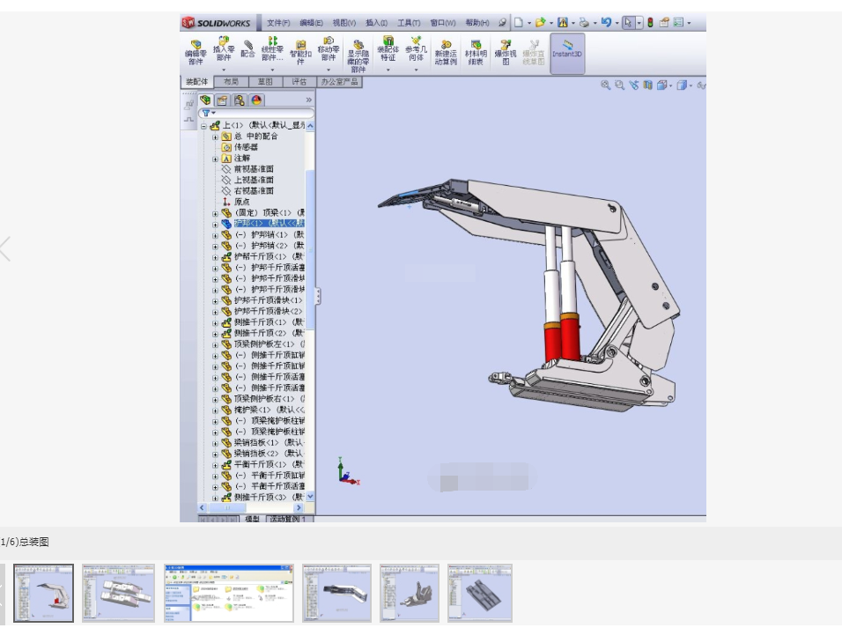This screenshot has width=842, height=628.
Task: Open the 插入(I) menu
Action: point(376,23)
